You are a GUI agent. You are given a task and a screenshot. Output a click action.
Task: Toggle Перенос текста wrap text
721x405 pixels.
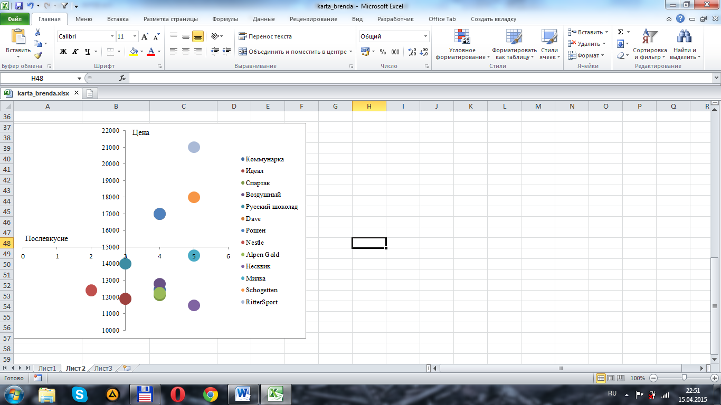click(x=265, y=36)
